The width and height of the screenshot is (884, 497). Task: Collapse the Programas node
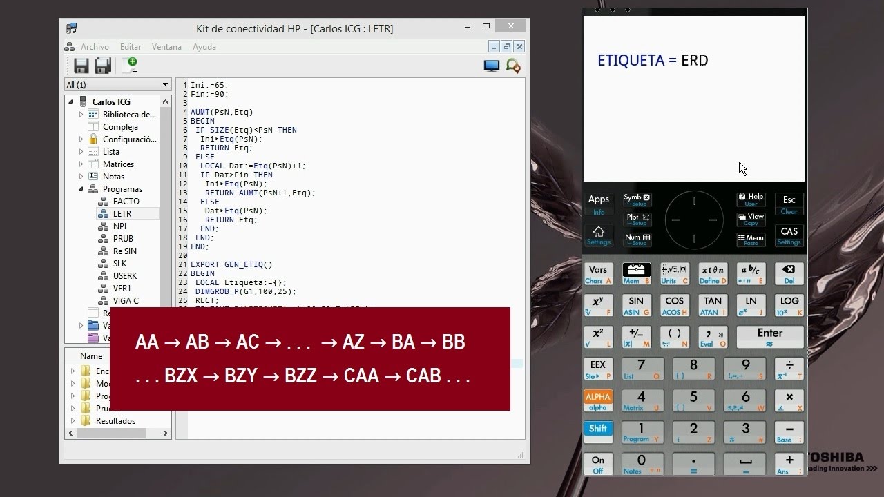[81, 189]
